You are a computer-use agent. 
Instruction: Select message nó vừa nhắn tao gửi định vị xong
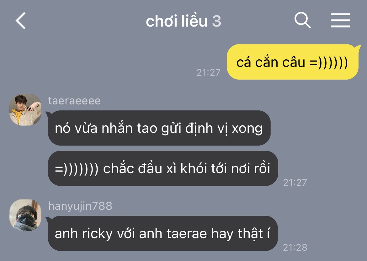pyautogui.click(x=159, y=128)
